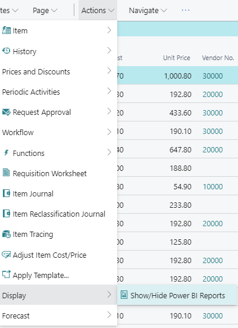Open the Forecast menu entry
238x328 pixels.
tap(58, 315)
